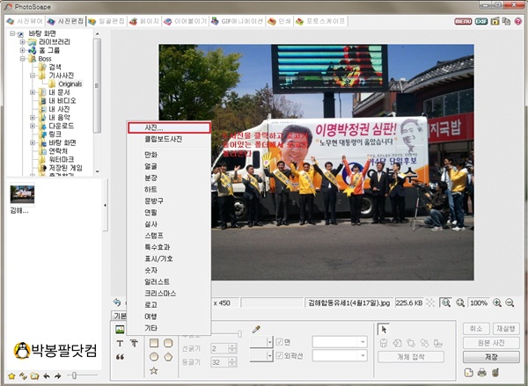
Task: Click the green EXIF icon
Action: coord(481,20)
